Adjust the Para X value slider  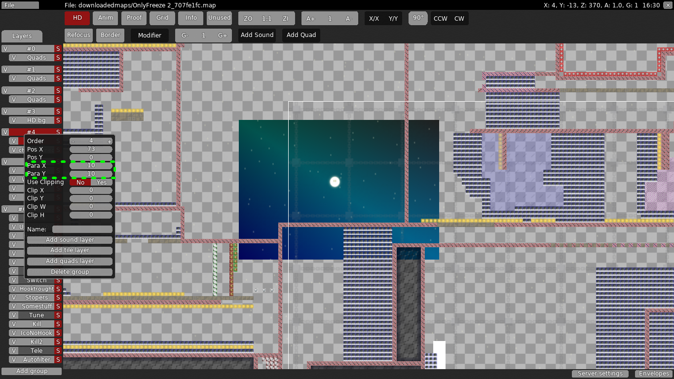(91, 165)
